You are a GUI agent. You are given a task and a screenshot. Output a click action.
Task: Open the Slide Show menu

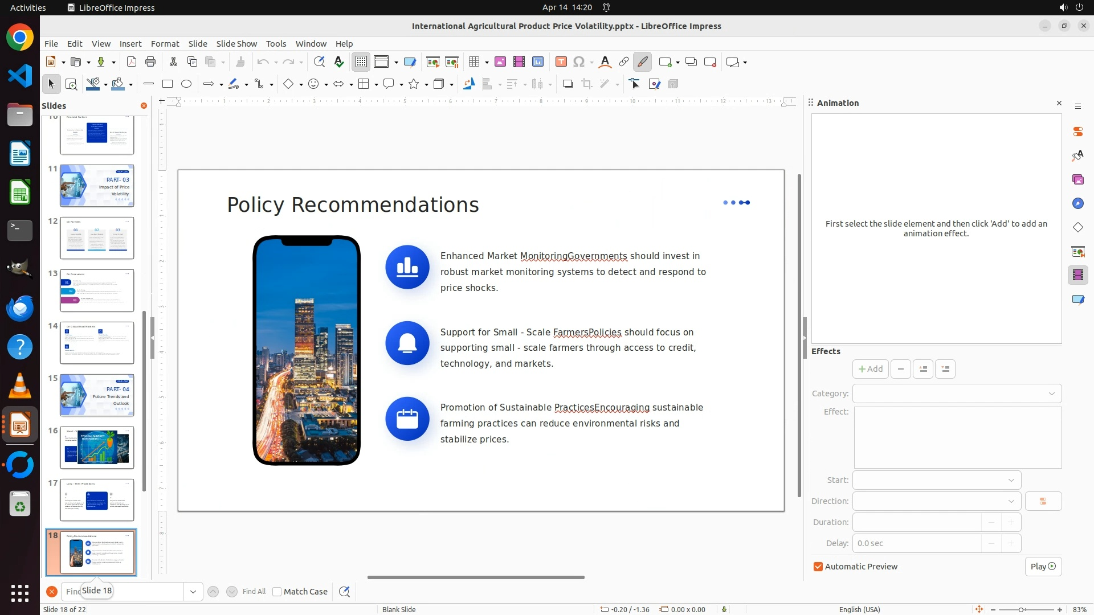point(236,44)
